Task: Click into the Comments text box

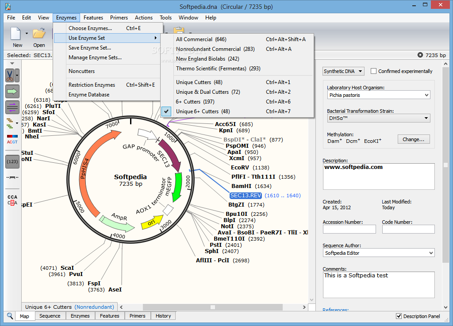Action: click(x=379, y=285)
